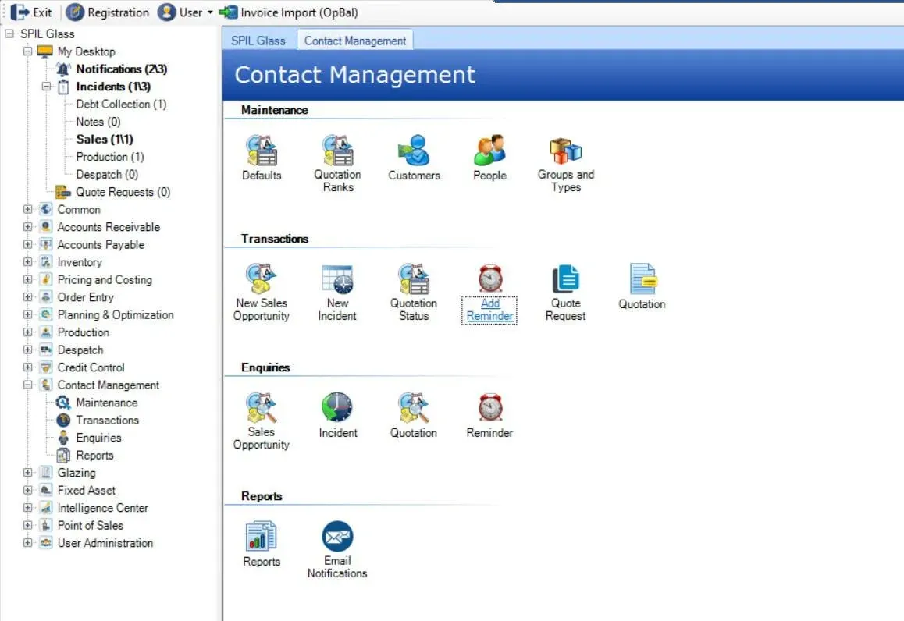
Task: Open Registration from the toolbar
Action: click(107, 12)
